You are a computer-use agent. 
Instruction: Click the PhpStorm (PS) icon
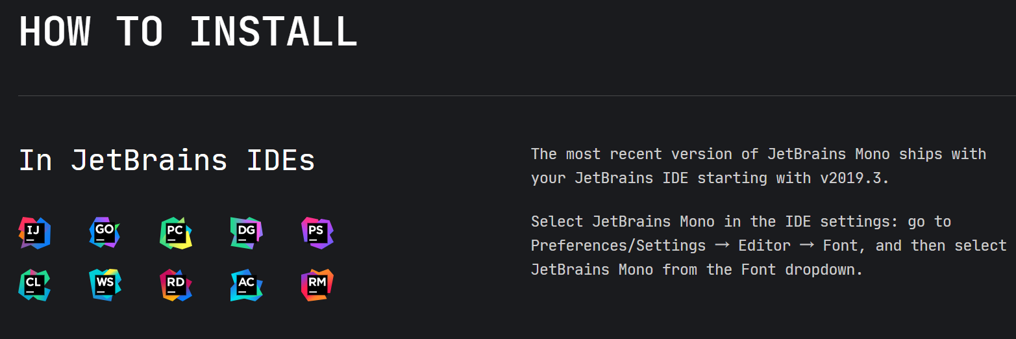(317, 233)
